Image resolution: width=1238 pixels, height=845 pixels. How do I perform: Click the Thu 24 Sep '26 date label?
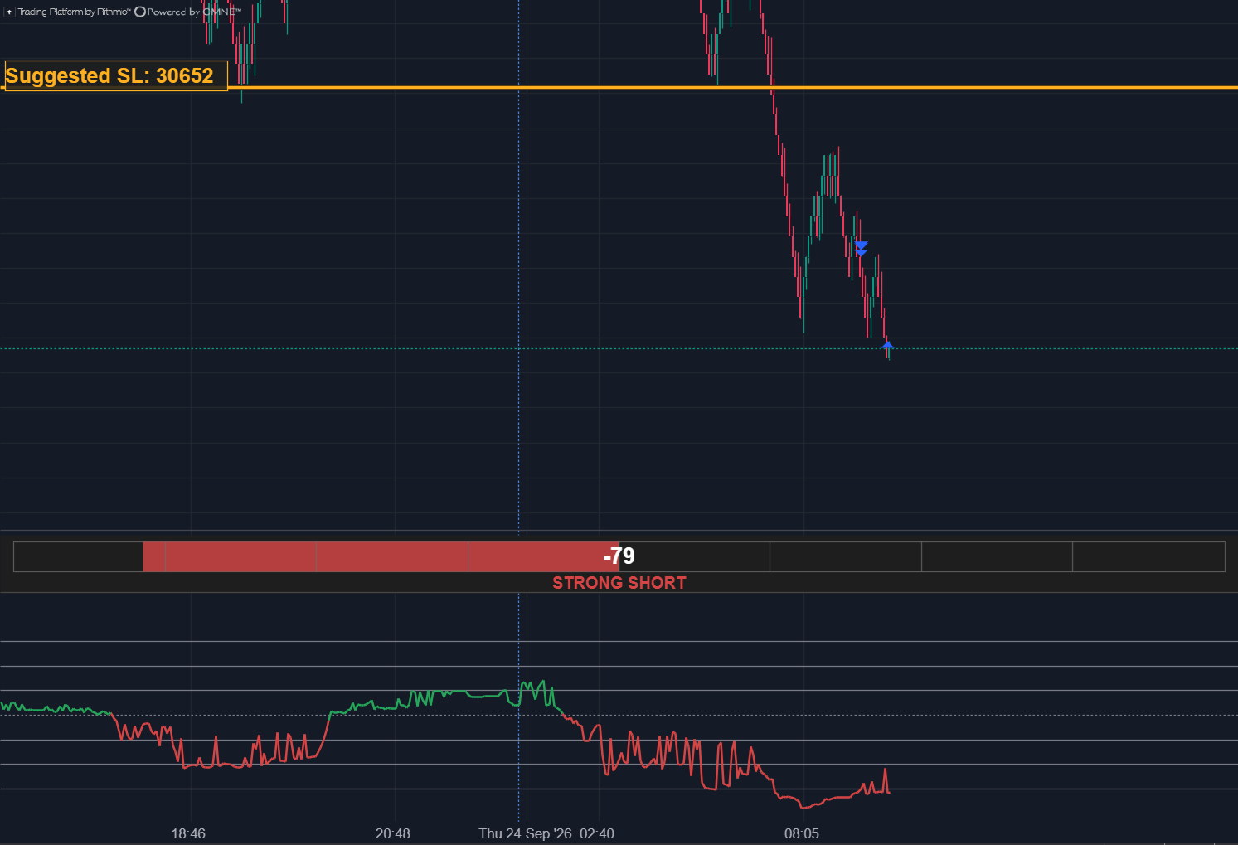coord(526,833)
